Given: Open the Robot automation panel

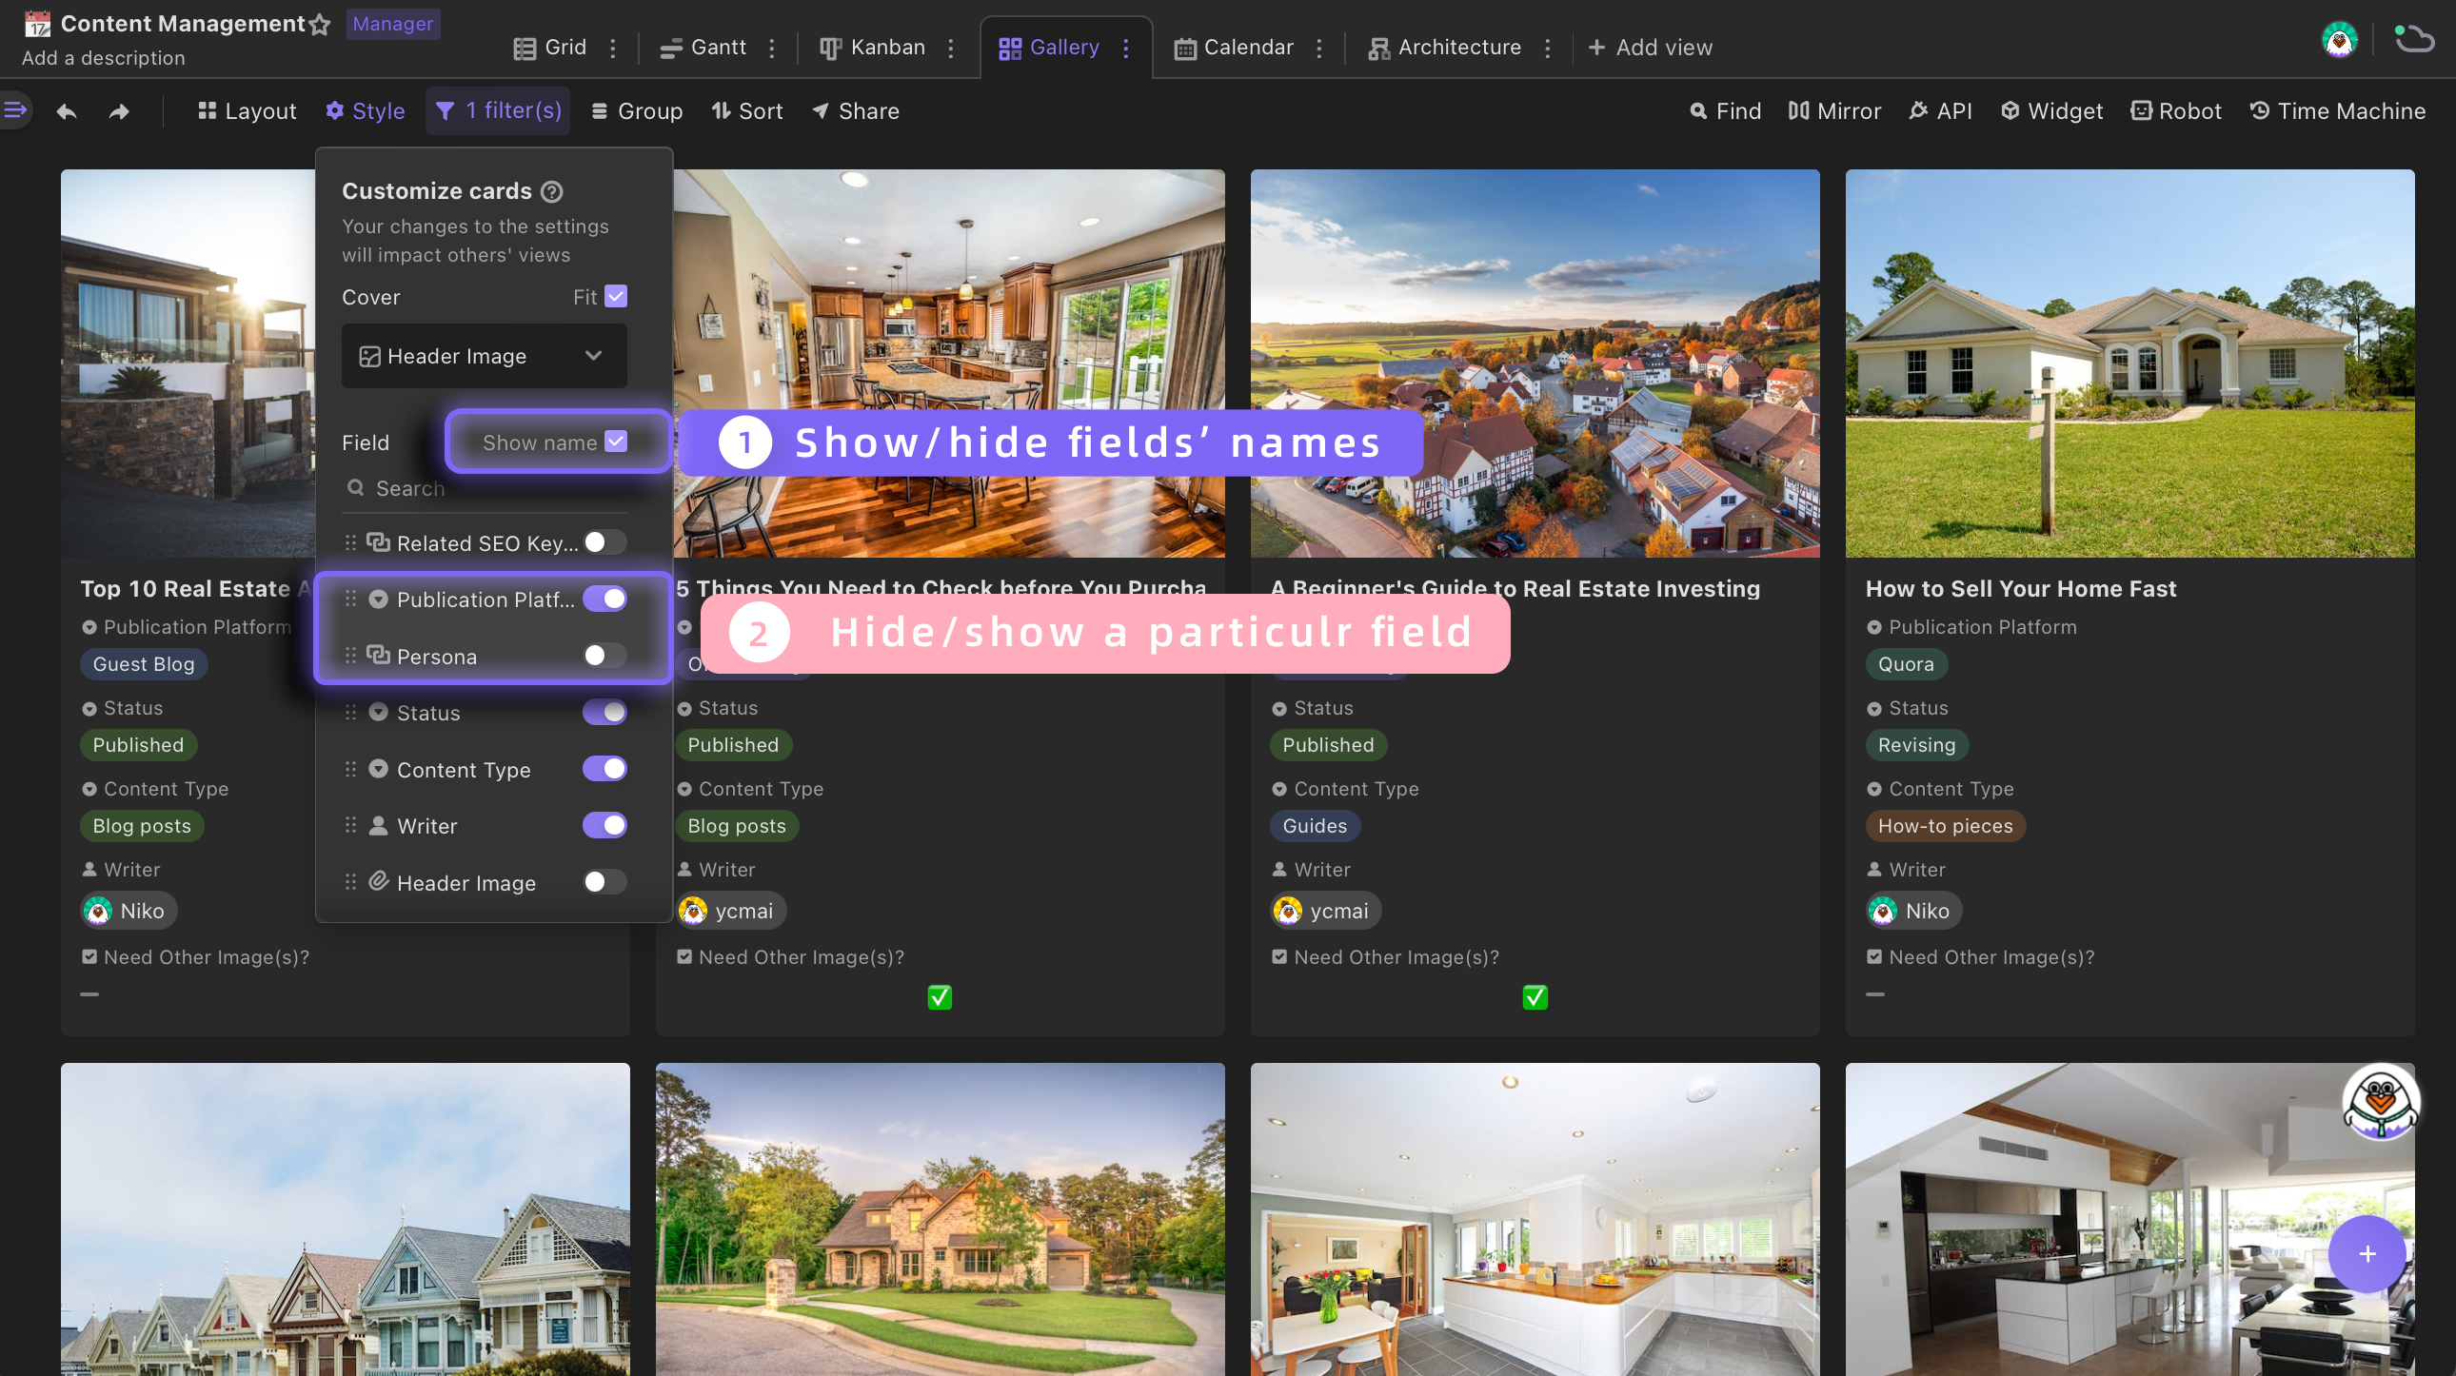Looking at the screenshot, I should coord(2176,111).
